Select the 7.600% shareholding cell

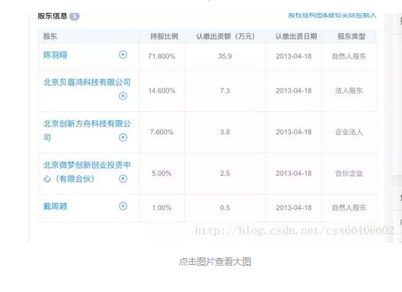(161, 132)
